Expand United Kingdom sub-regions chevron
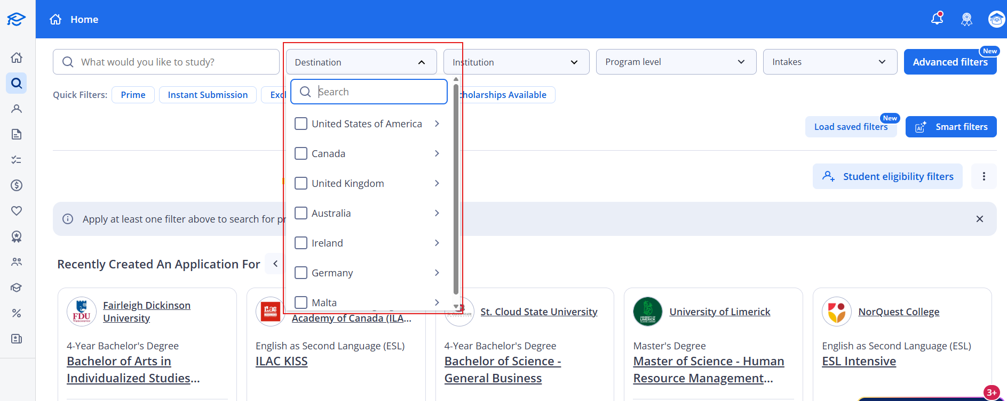Screen dimensions: 1007x401 (437, 183)
